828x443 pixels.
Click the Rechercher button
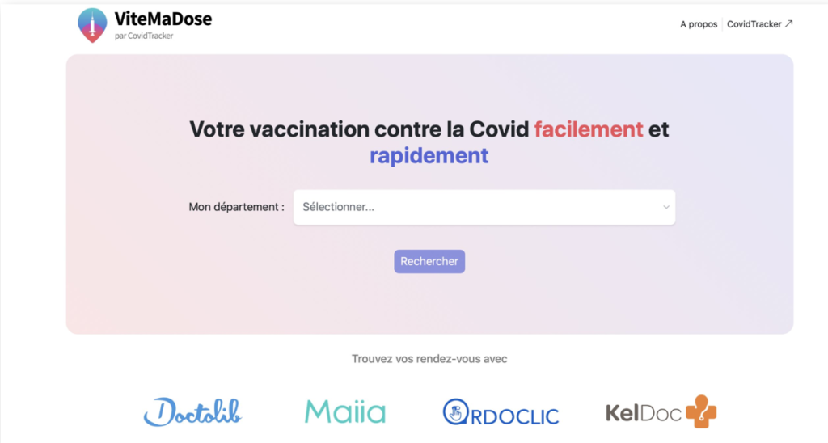(x=429, y=261)
